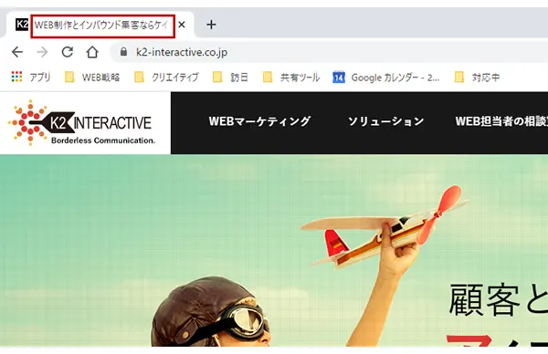Expand the クリエイティブ bookmark folder

167,78
